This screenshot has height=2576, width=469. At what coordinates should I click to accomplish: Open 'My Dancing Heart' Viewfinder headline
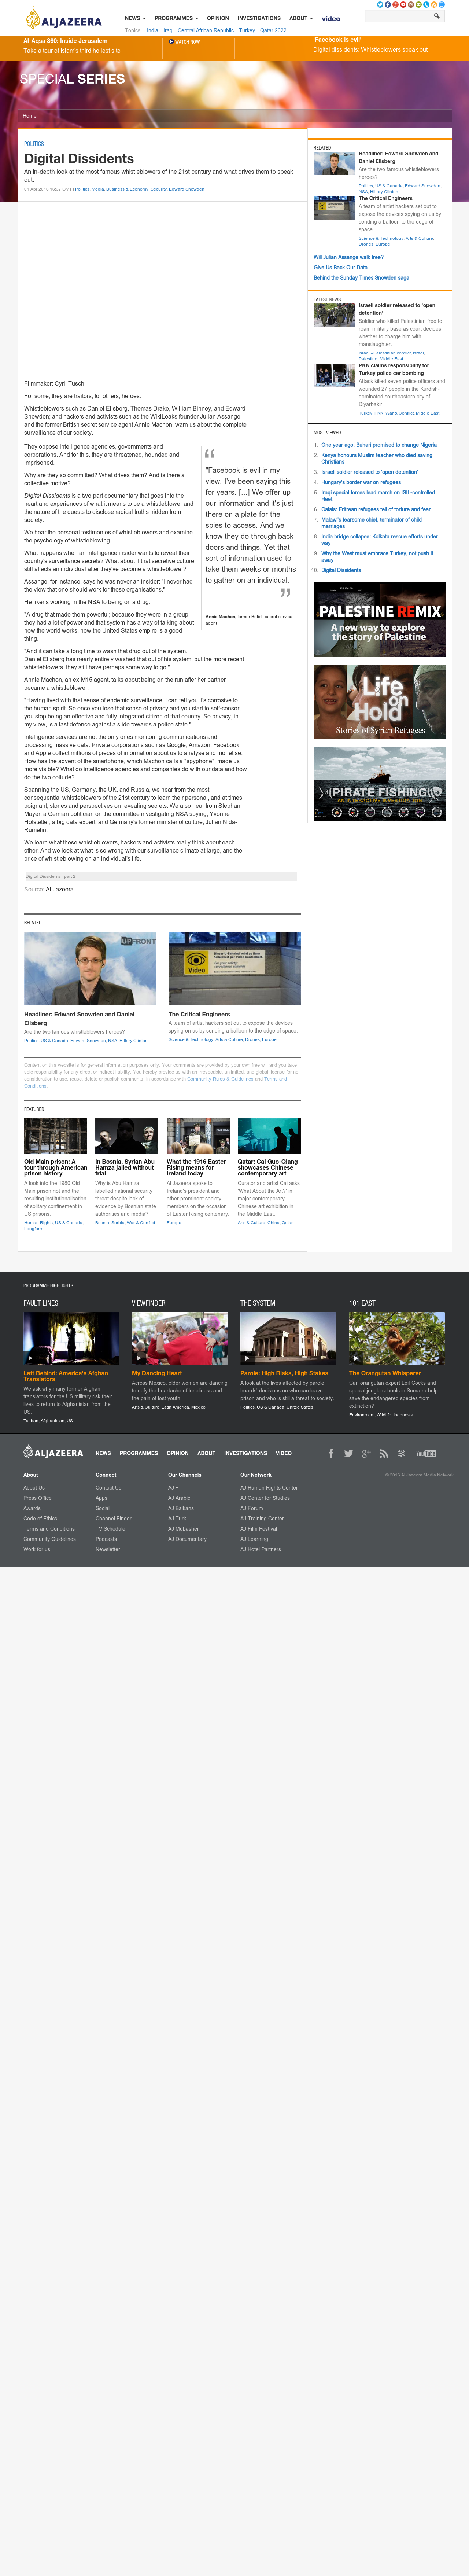point(157,1373)
